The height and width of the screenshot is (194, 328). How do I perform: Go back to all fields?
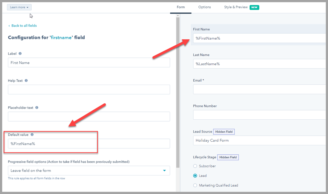tap(24, 26)
